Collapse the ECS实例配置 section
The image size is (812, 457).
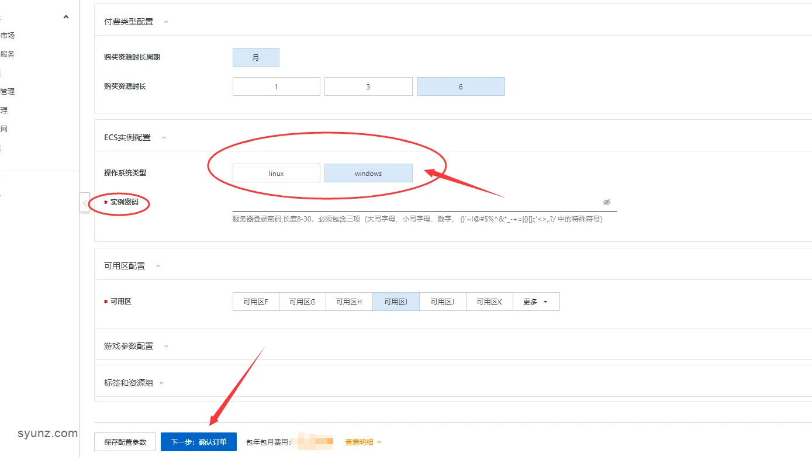click(x=164, y=137)
